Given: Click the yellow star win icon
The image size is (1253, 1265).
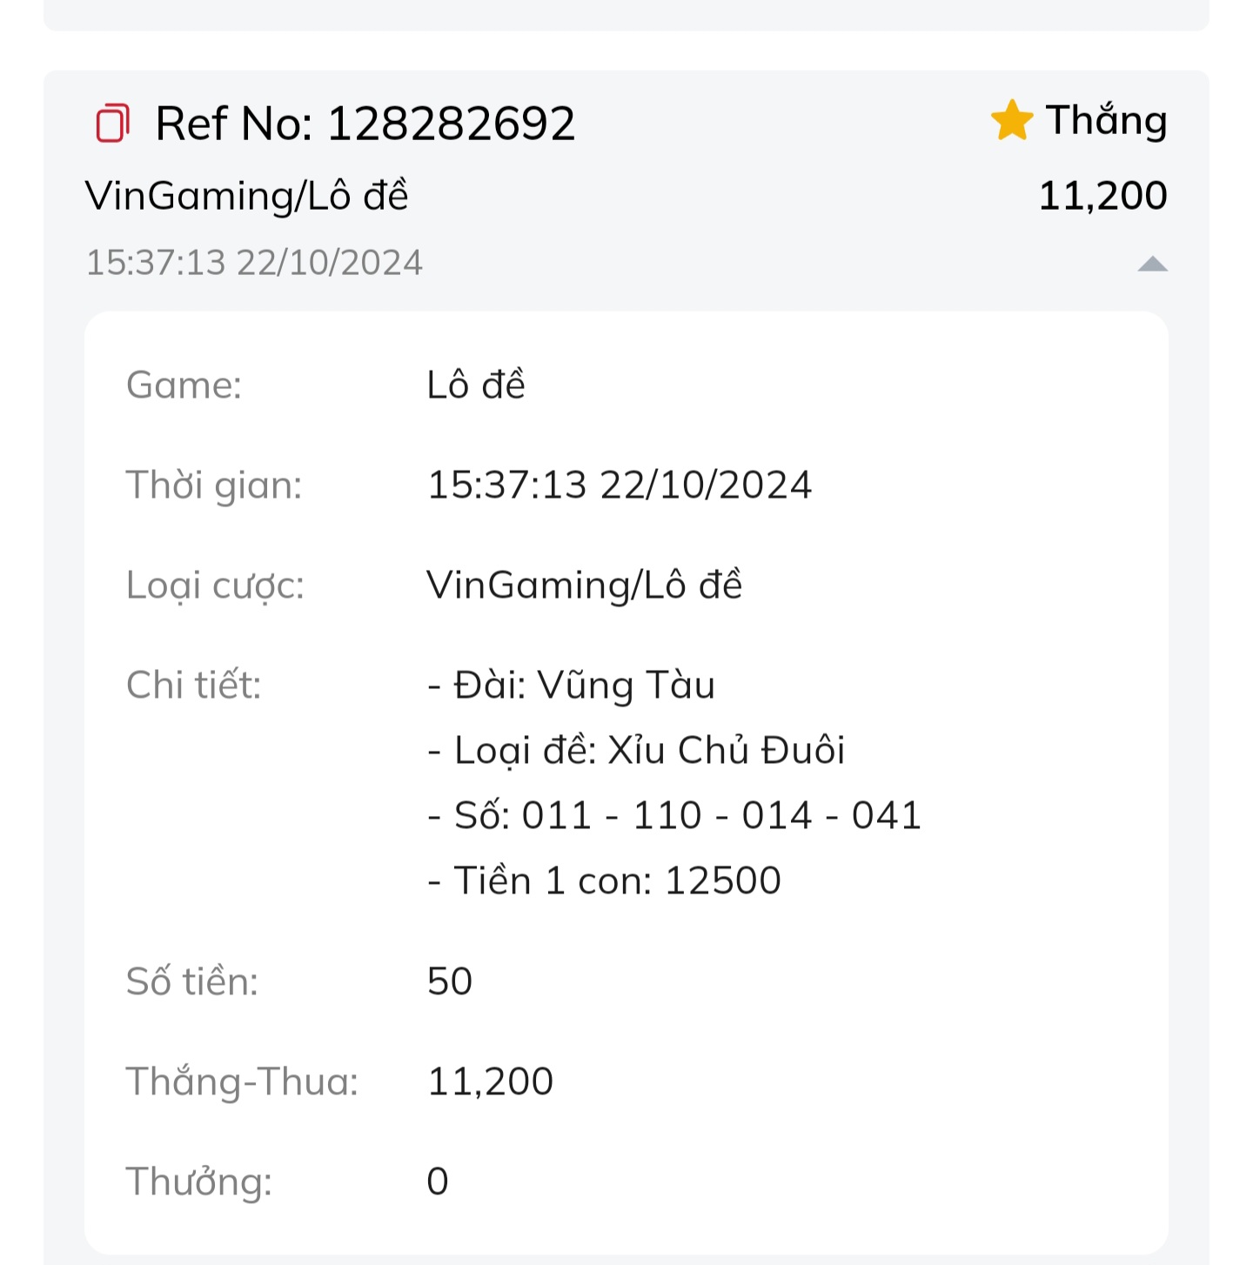Looking at the screenshot, I should click(1012, 120).
